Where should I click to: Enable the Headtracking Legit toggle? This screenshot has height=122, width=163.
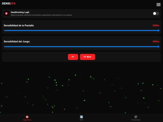(x=156, y=14)
